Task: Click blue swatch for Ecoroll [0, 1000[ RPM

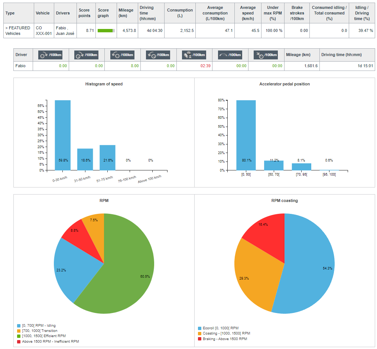Action: [x=199, y=328]
